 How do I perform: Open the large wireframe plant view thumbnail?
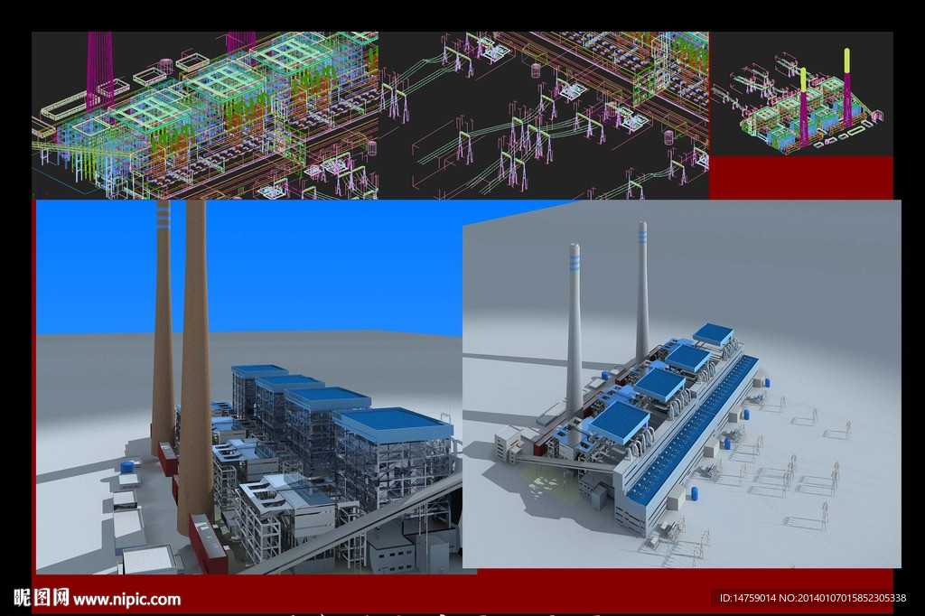point(205,115)
